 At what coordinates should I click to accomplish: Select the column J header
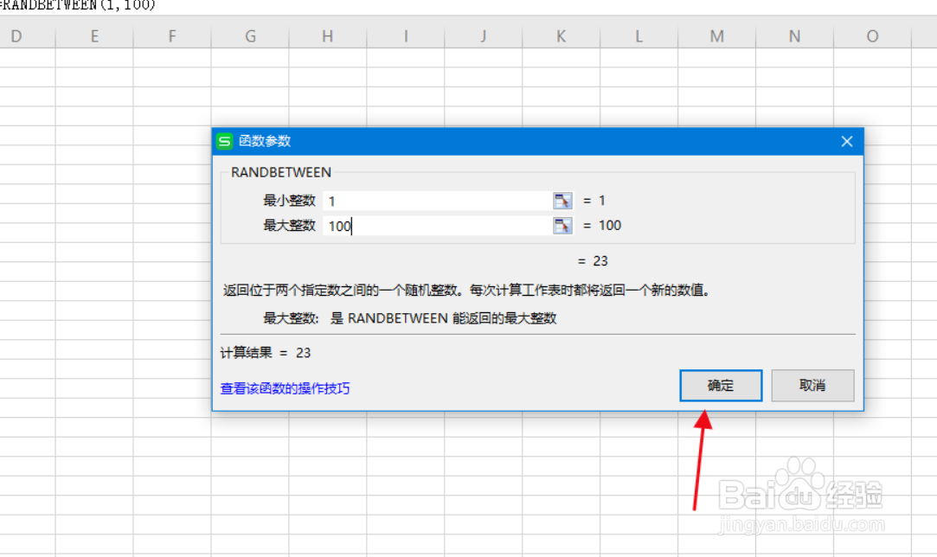(483, 36)
